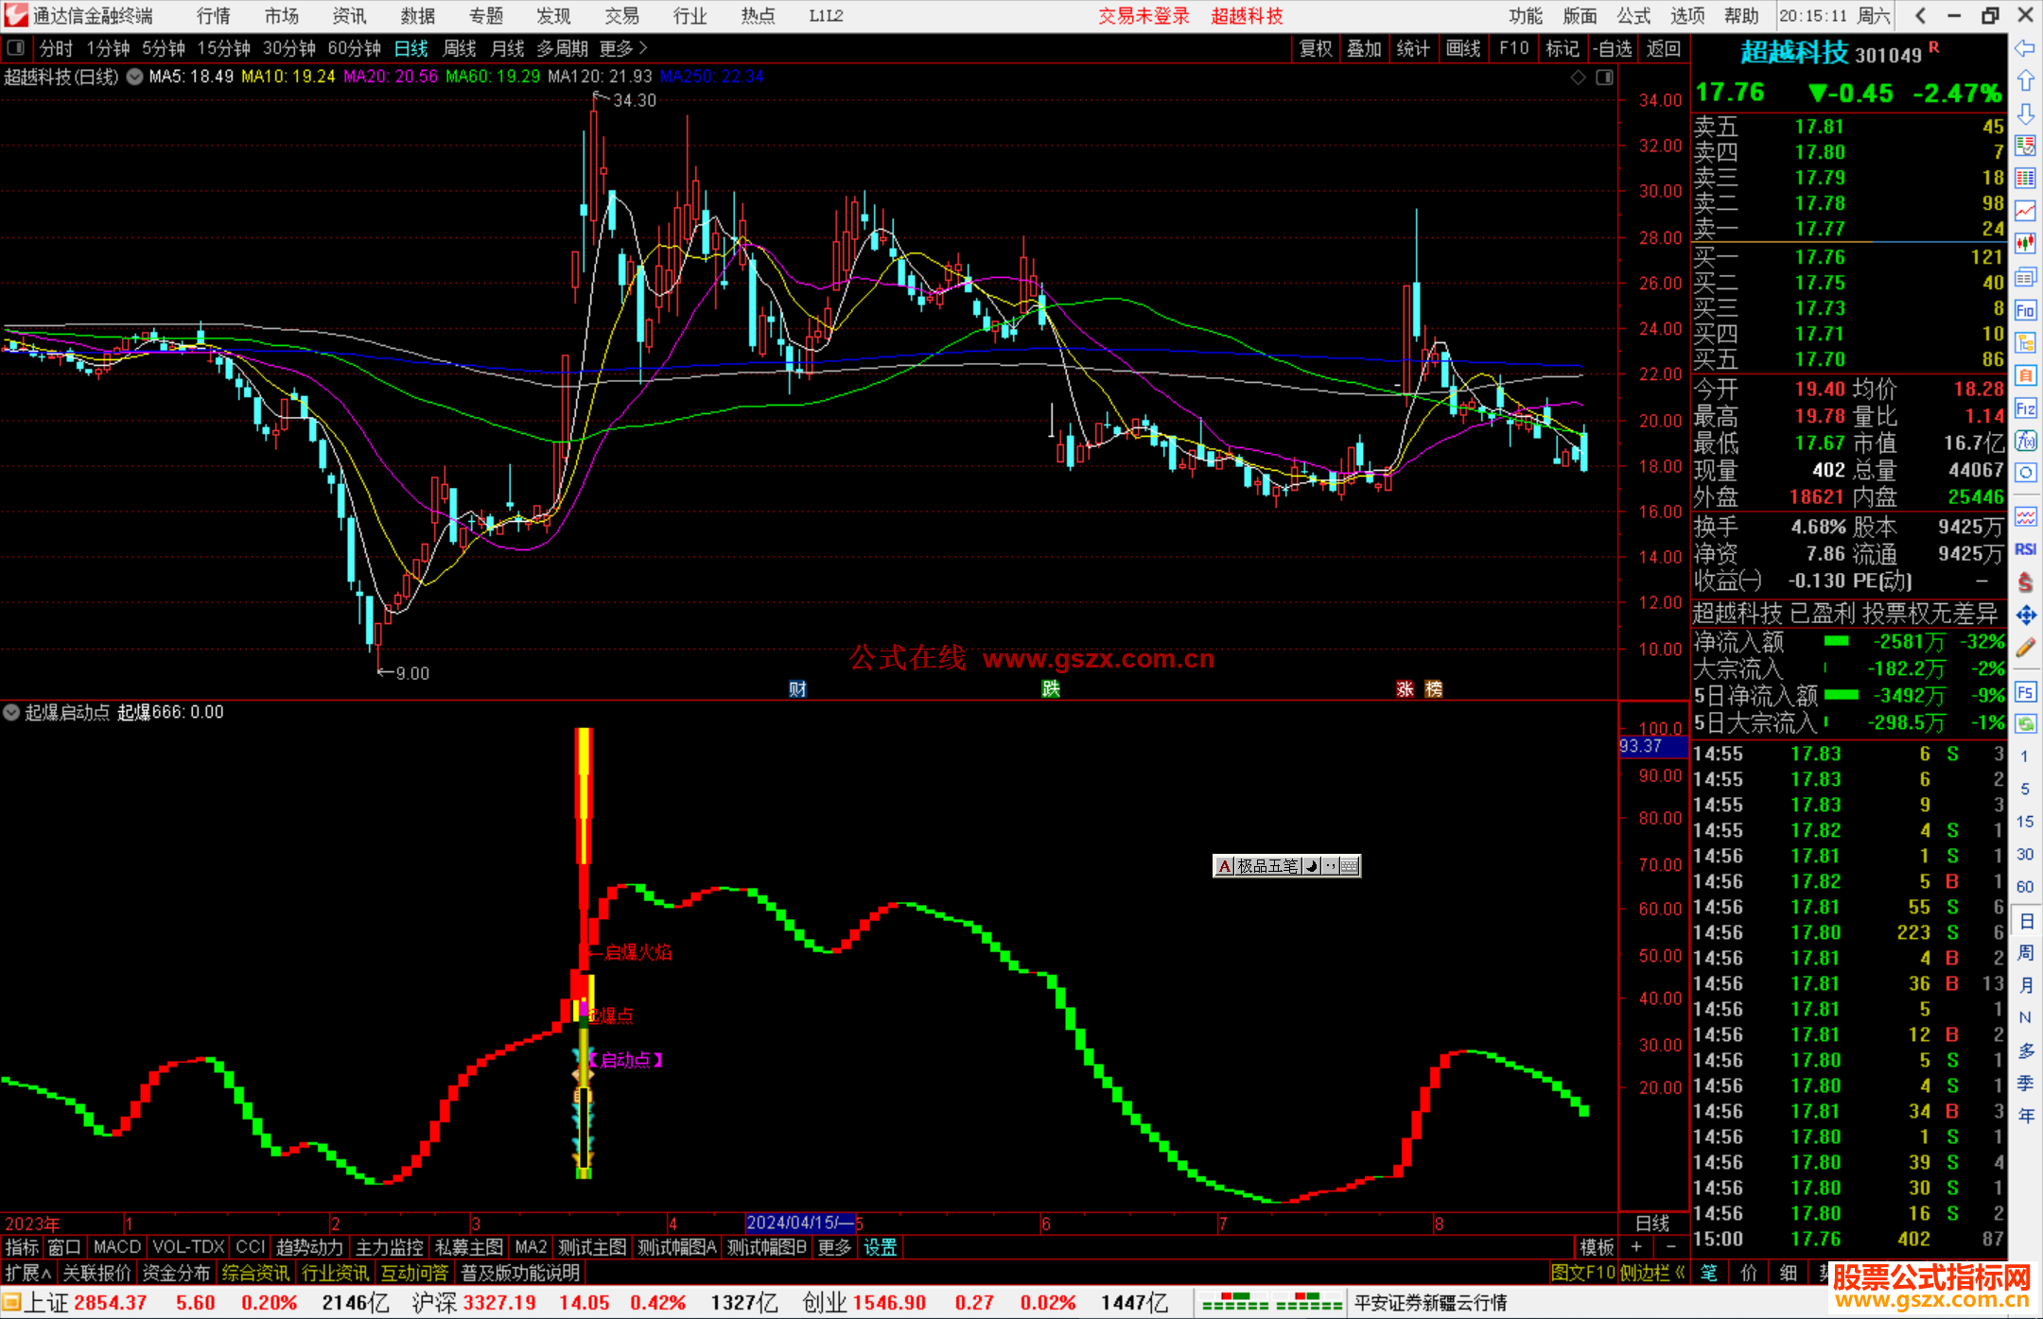Expand the 扩展 panel at bottom left
This screenshot has height=1319, width=2043.
[x=27, y=1274]
